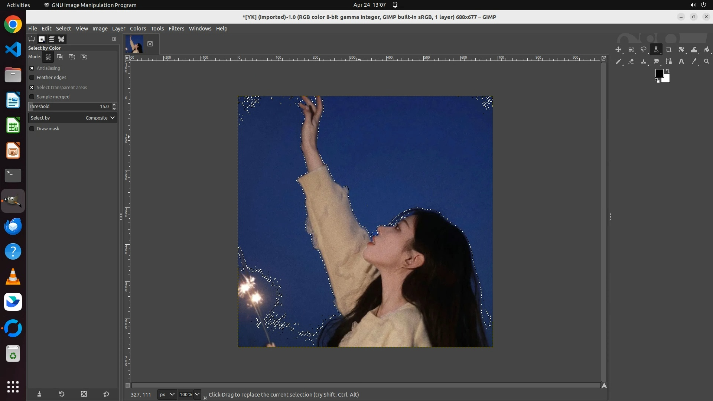This screenshot has height=401, width=713.
Task: Select the Color Picker eyedropper tool
Action: click(x=694, y=62)
